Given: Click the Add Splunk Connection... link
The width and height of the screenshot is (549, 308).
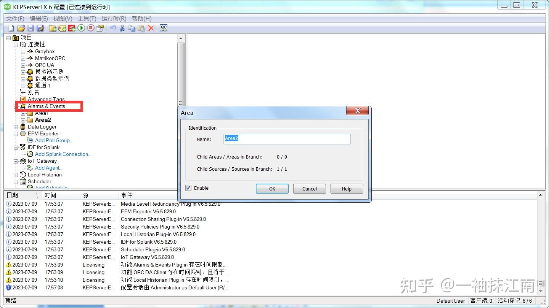Looking at the screenshot, I should (63, 154).
